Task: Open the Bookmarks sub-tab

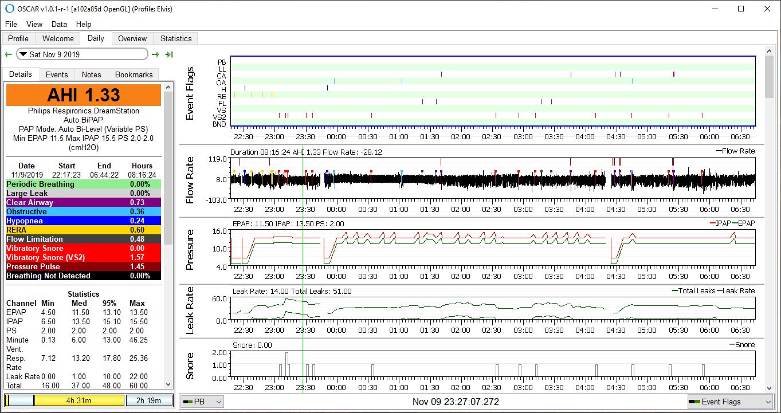Action: (x=134, y=74)
